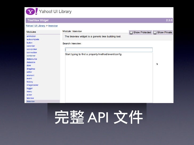Image resolution: width=194 pixels, height=145 pixels.
Task: Open the dom module link
Action: 29,66
